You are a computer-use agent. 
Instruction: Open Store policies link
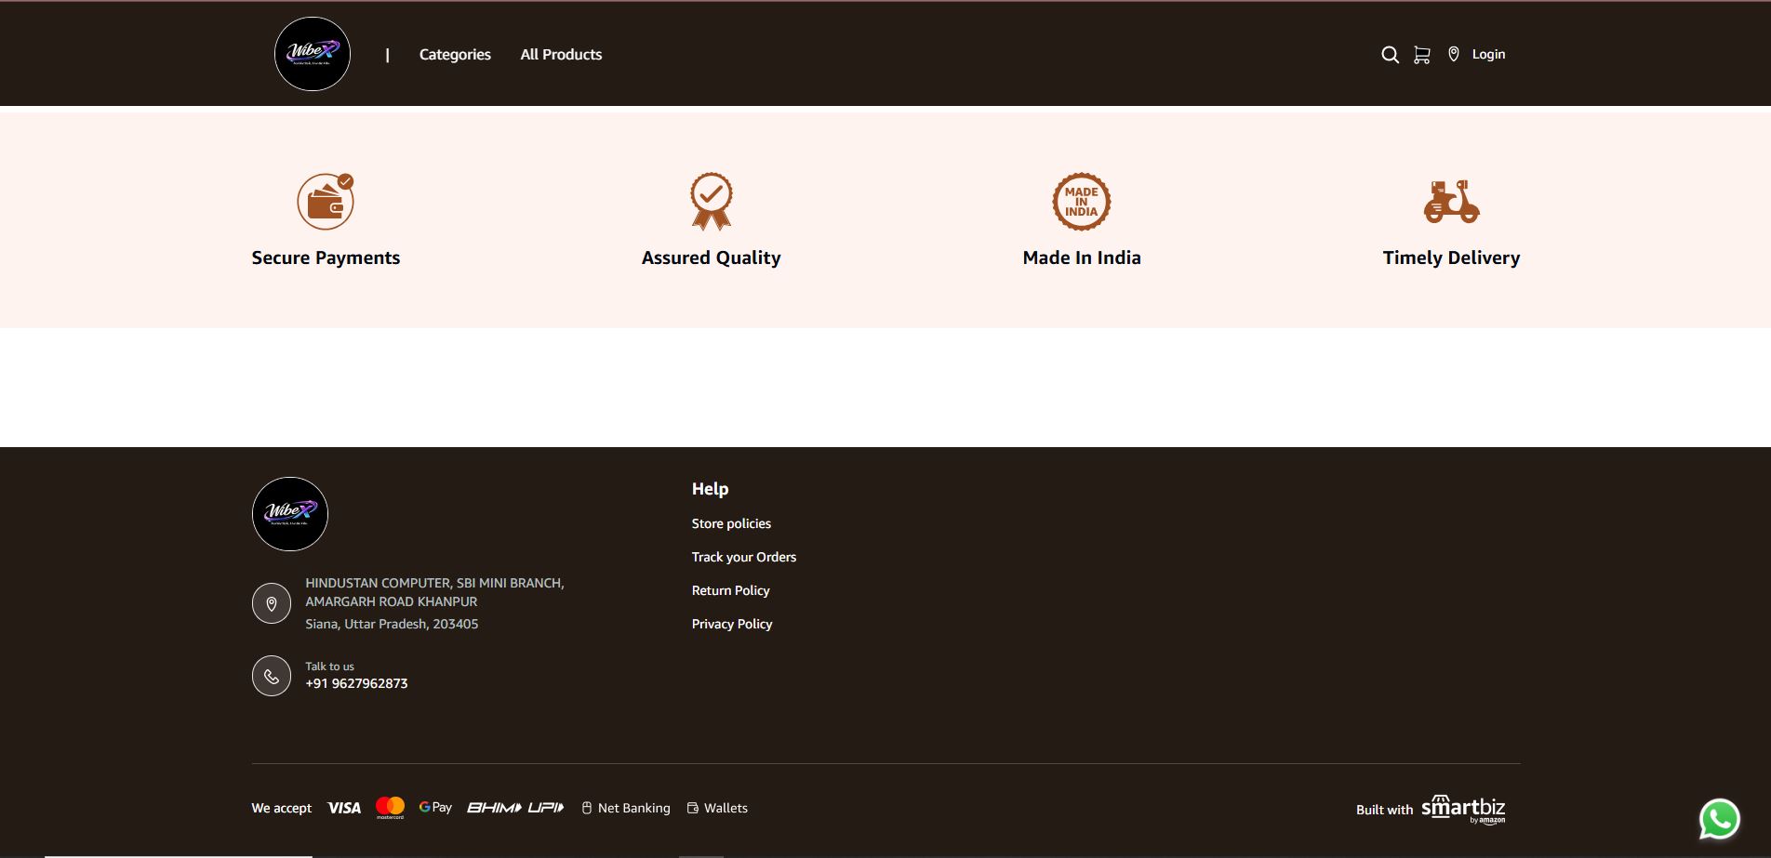coord(731,523)
